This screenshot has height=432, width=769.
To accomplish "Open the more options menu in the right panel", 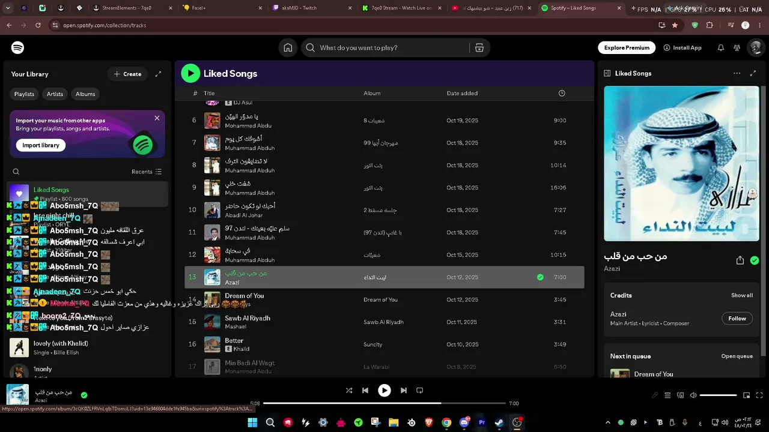I will (737, 73).
